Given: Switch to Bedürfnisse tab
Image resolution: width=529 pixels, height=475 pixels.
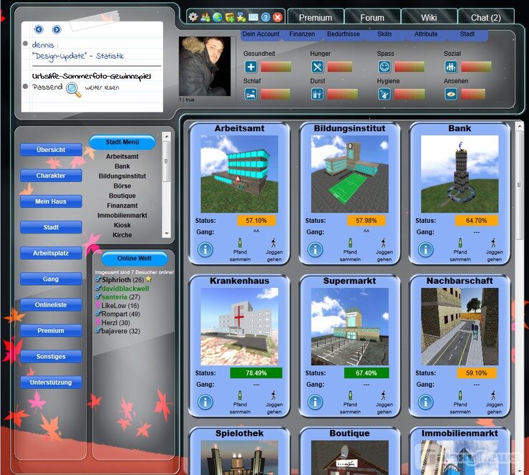Looking at the screenshot, I should coord(343,34).
